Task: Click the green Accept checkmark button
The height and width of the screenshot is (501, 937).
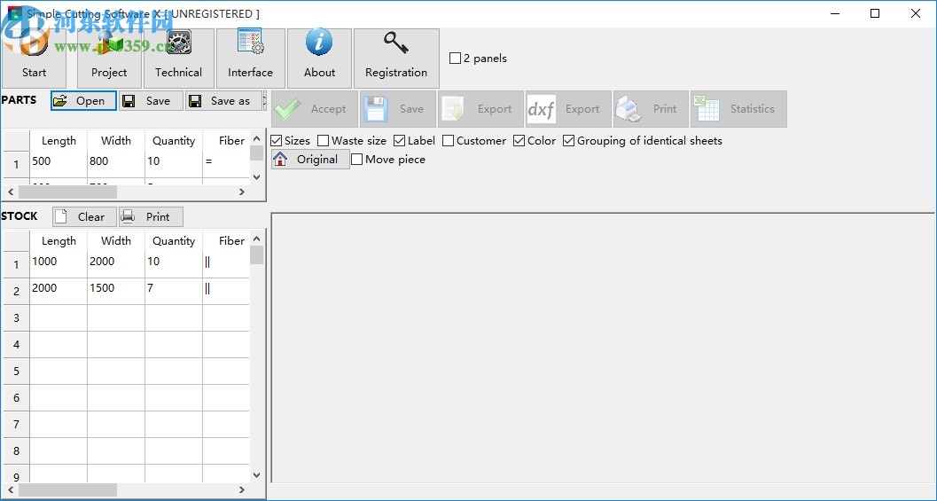Action: pos(315,109)
